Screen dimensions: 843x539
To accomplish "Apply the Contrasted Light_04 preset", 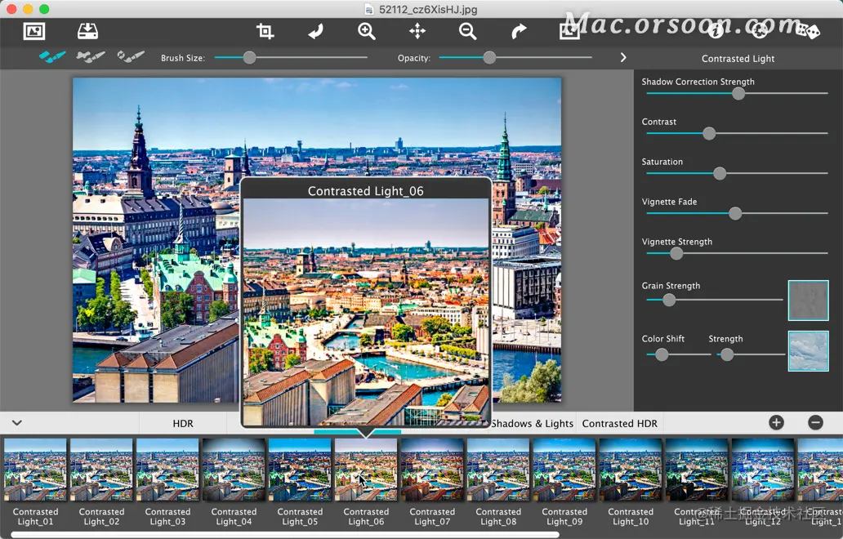I will [234, 470].
